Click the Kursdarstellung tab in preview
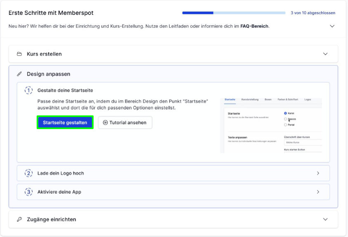 [250, 99]
